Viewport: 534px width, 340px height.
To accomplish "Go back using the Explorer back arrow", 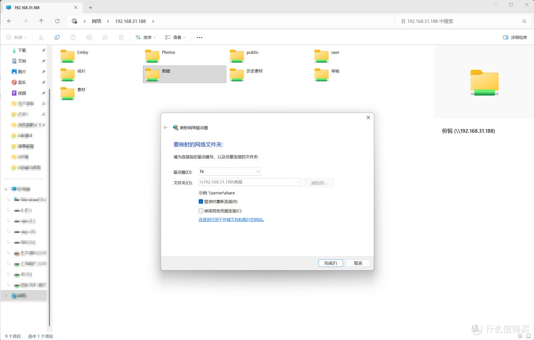I will click(9, 21).
